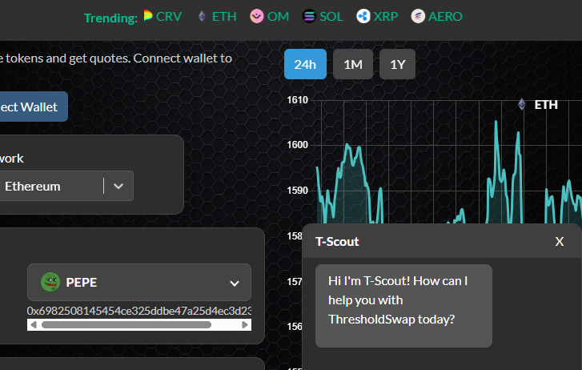Click the PEPE frog icon in token selector
582x370 pixels.
[50, 282]
